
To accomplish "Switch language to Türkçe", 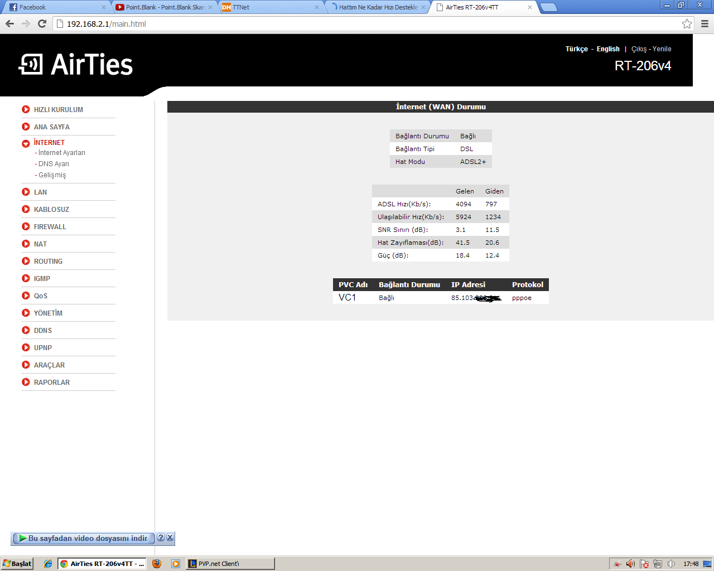I will coord(577,49).
